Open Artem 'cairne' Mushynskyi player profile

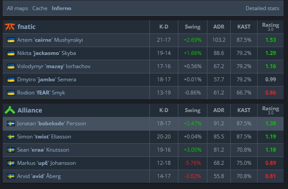click(x=50, y=40)
